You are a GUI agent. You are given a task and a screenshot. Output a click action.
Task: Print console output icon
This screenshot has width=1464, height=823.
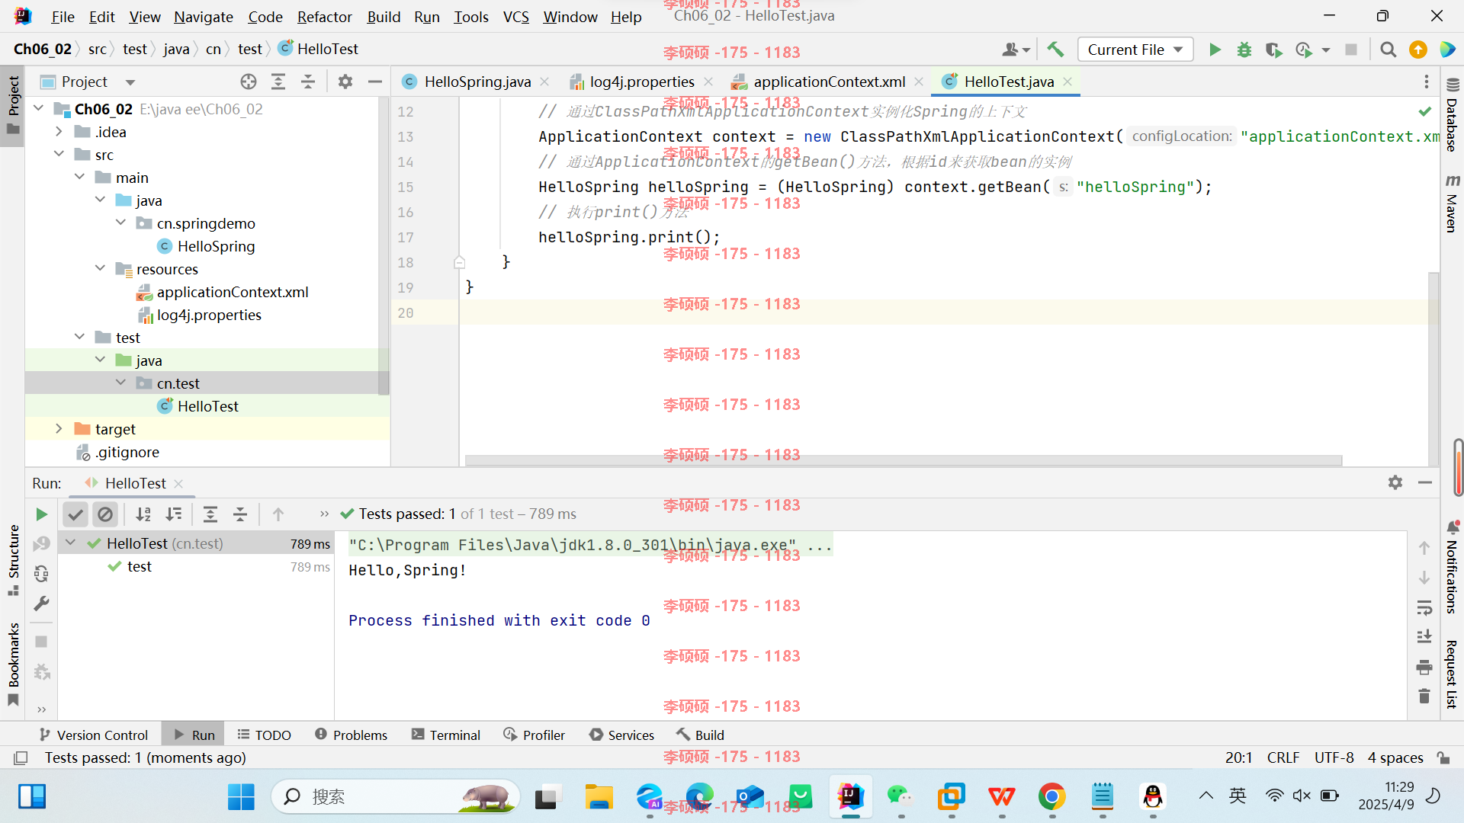tap(1424, 668)
